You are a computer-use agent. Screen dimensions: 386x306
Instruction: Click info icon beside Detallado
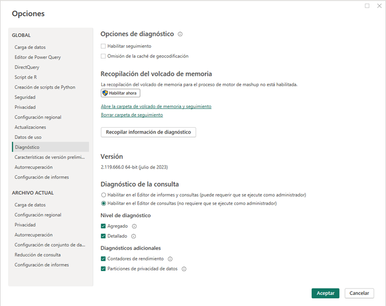133,236
